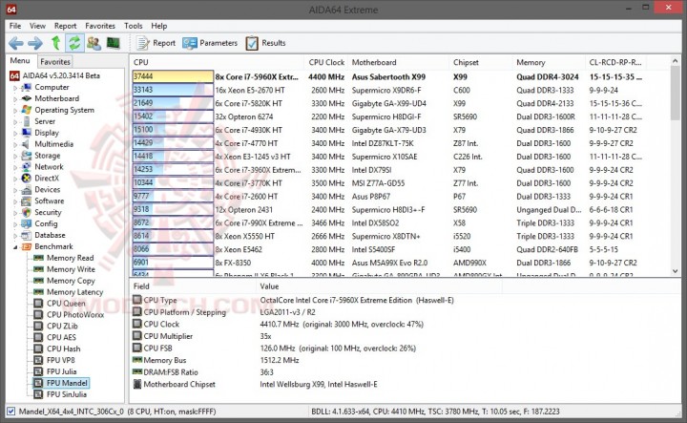The image size is (687, 423).
Task: Select the FPU SinJulia benchmark icon
Action: [x=38, y=394]
